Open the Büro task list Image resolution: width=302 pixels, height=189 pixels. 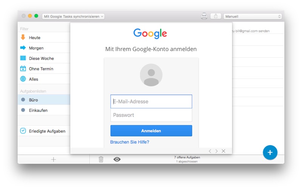[x=44, y=100]
